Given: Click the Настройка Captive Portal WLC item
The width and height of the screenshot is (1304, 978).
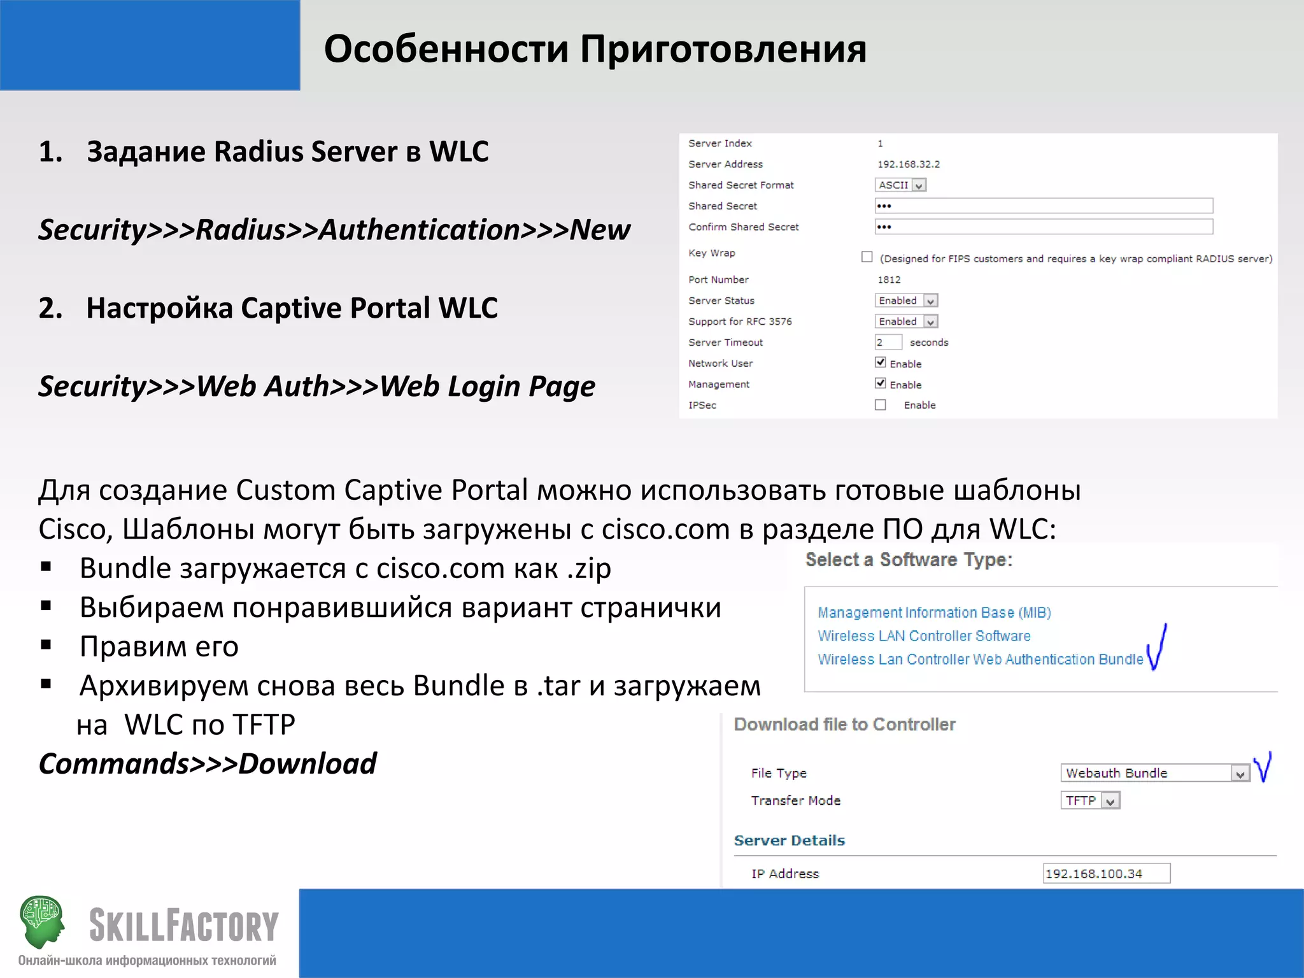Looking at the screenshot, I should [292, 308].
